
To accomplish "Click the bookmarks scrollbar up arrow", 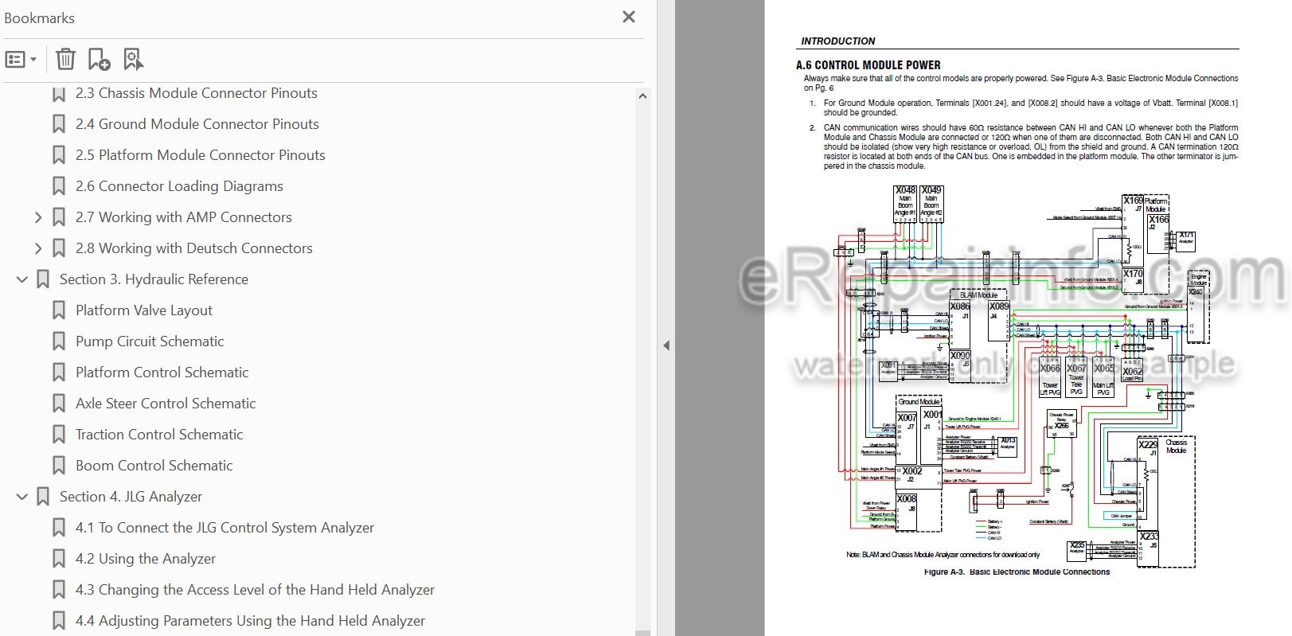I will [x=642, y=96].
